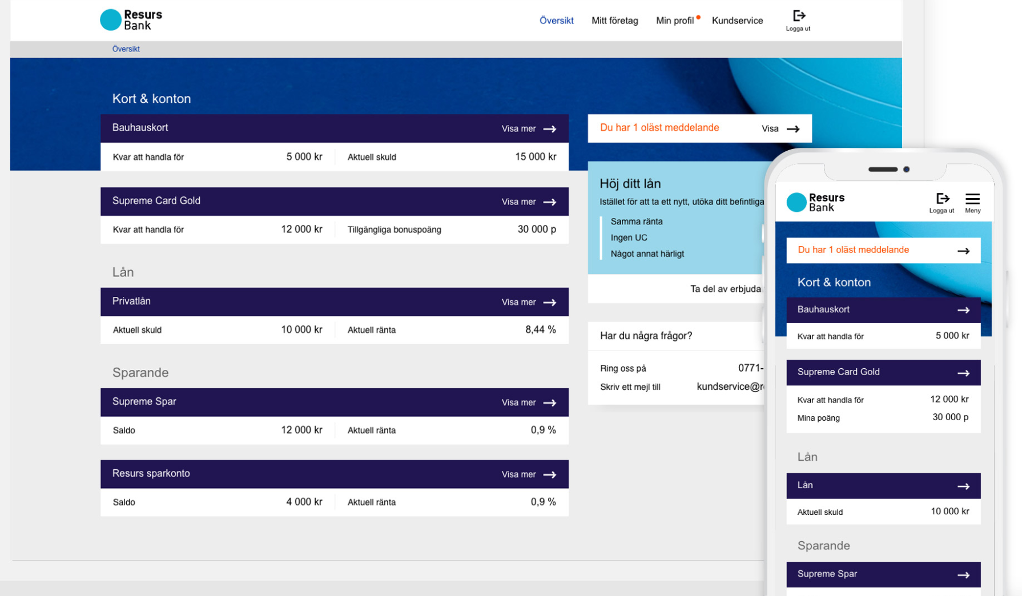1022x596 pixels.
Task: Click the Resurs Bank logo in desktop header
Action: (x=131, y=19)
